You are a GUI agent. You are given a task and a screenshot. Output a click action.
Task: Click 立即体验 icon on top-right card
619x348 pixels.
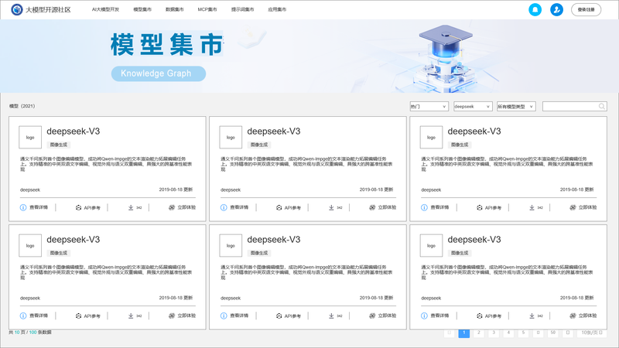573,207
